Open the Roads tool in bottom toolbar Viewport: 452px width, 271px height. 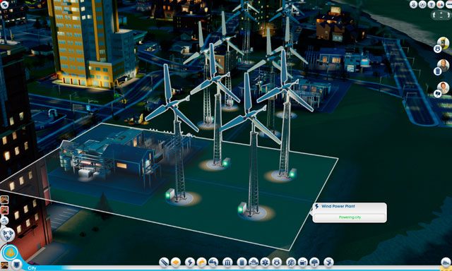coord(164,262)
